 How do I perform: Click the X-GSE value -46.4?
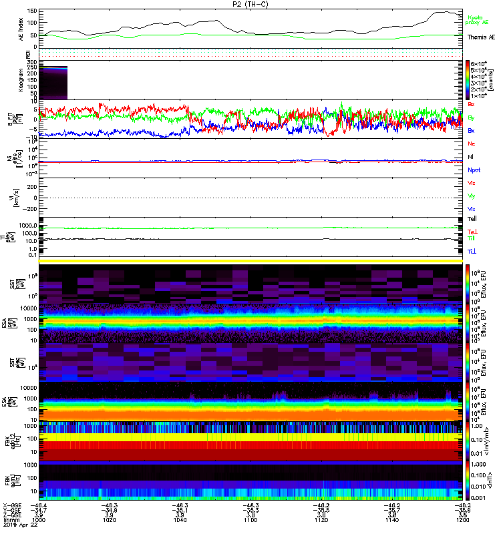39,505
